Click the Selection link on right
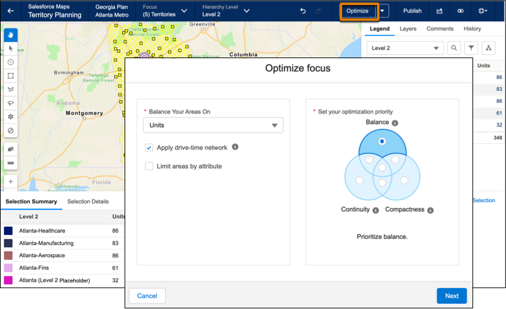The image size is (506, 309). click(484, 200)
